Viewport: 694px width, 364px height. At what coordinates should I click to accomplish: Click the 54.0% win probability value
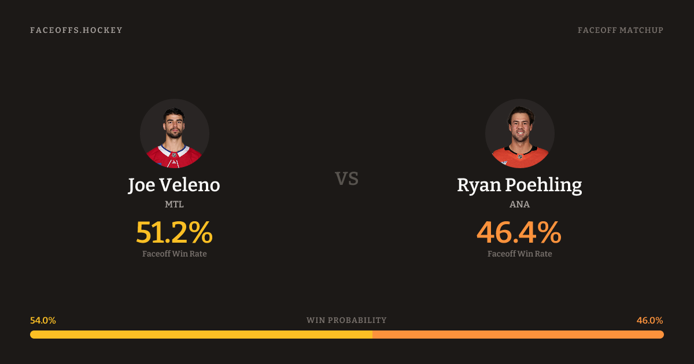click(43, 321)
